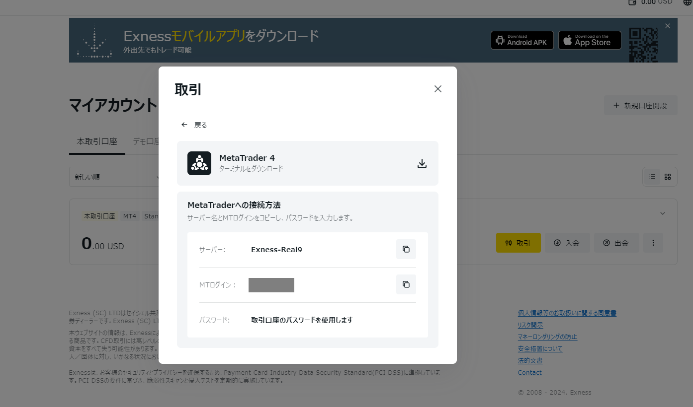
Task: Open the App Store download badge
Action: (590, 40)
